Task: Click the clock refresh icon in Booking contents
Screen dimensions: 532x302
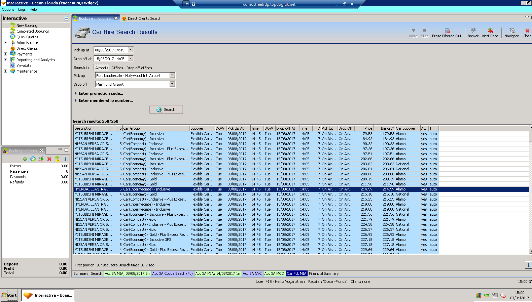Action: (x=33, y=159)
